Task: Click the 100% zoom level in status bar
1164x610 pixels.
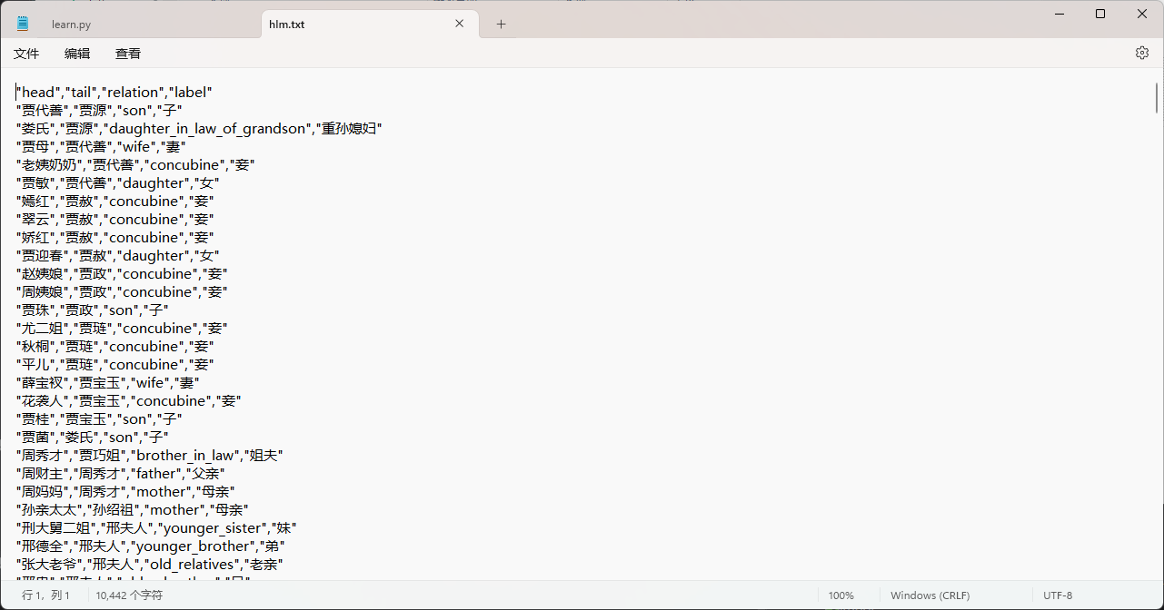Action: point(841,595)
